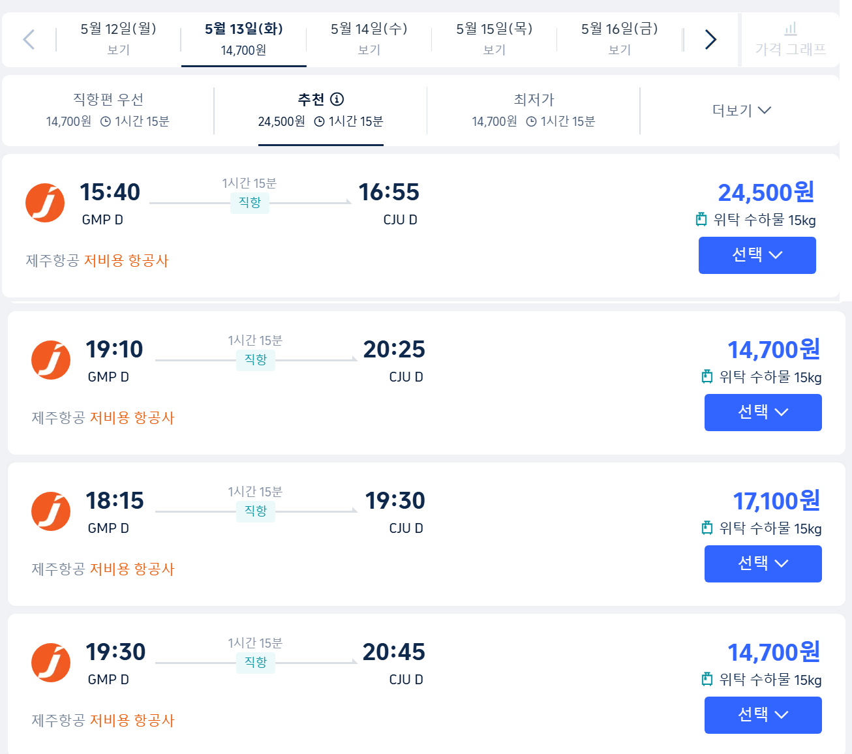Select the 5월 16일(금) date tab
The height and width of the screenshot is (754, 852).
(619, 38)
